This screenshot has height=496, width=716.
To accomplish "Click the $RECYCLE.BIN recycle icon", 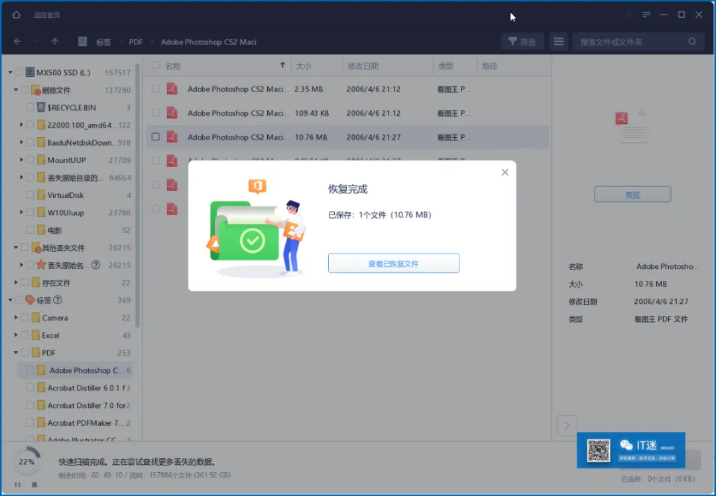I will 41,107.
